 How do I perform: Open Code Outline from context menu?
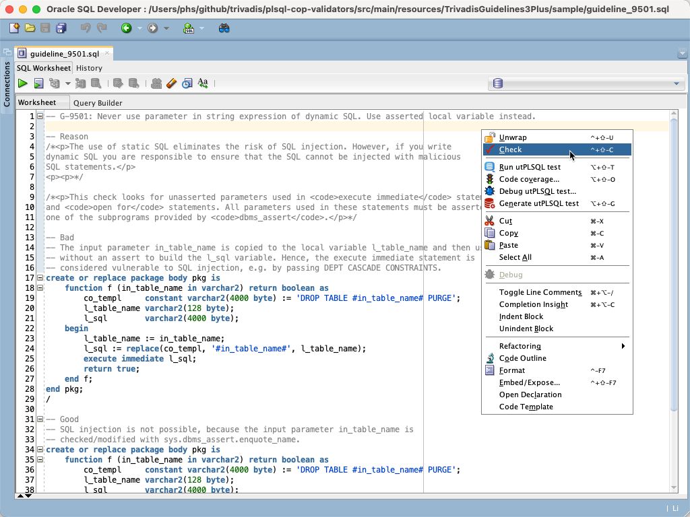tap(557, 358)
